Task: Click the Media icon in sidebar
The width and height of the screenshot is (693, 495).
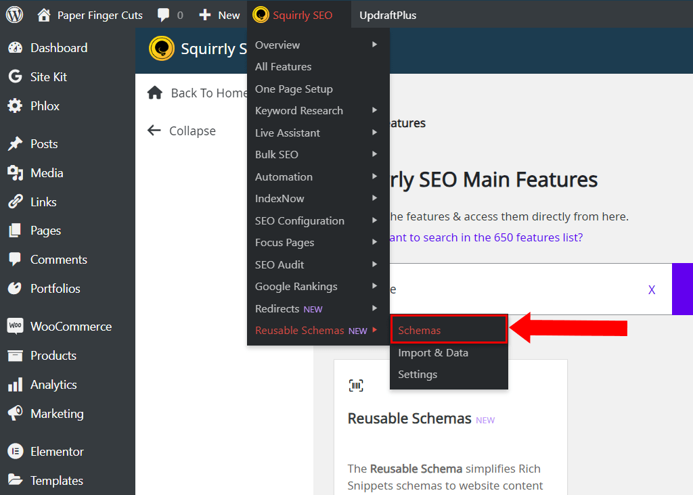Action: [x=15, y=172]
